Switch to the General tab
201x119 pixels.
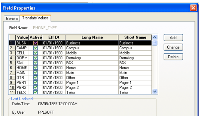tap(12, 19)
